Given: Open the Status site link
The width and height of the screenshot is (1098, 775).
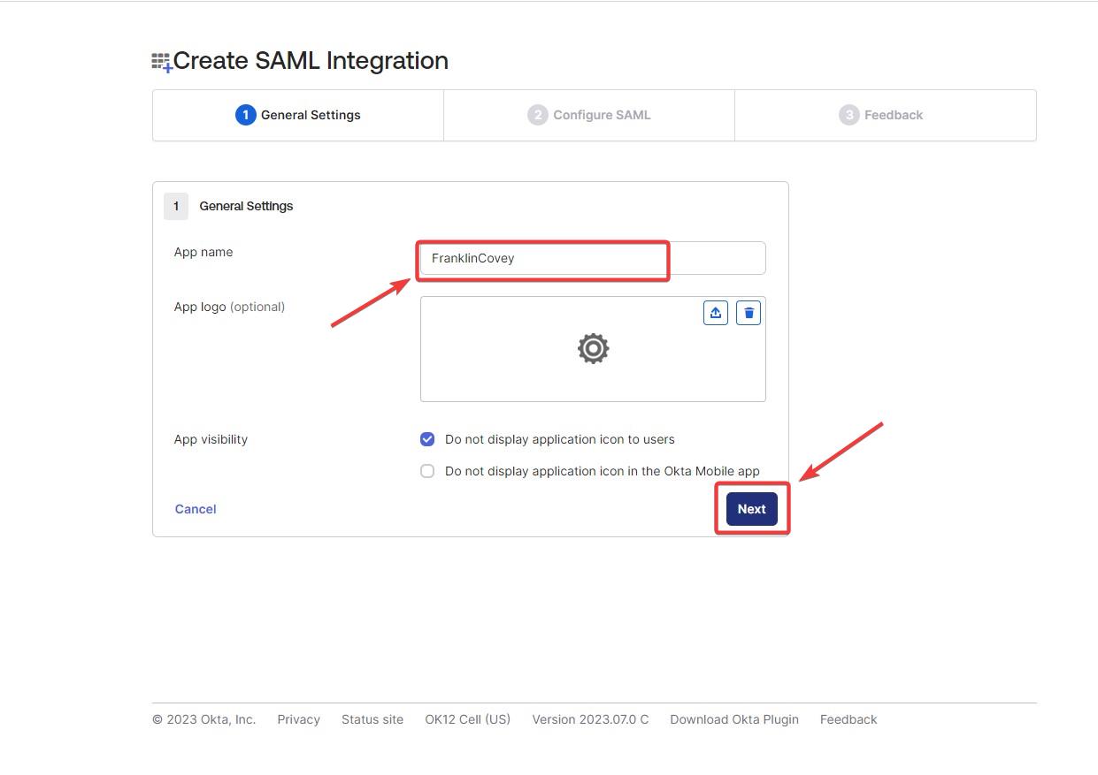Looking at the screenshot, I should (372, 719).
